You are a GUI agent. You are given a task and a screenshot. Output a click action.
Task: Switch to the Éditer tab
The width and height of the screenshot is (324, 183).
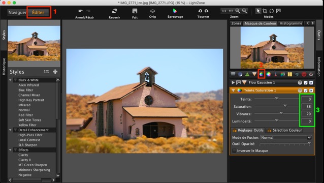(x=38, y=12)
